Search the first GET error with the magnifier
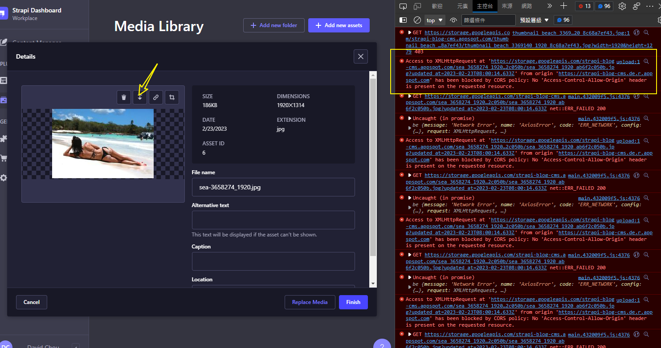The height and width of the screenshot is (348, 661). tap(646, 32)
